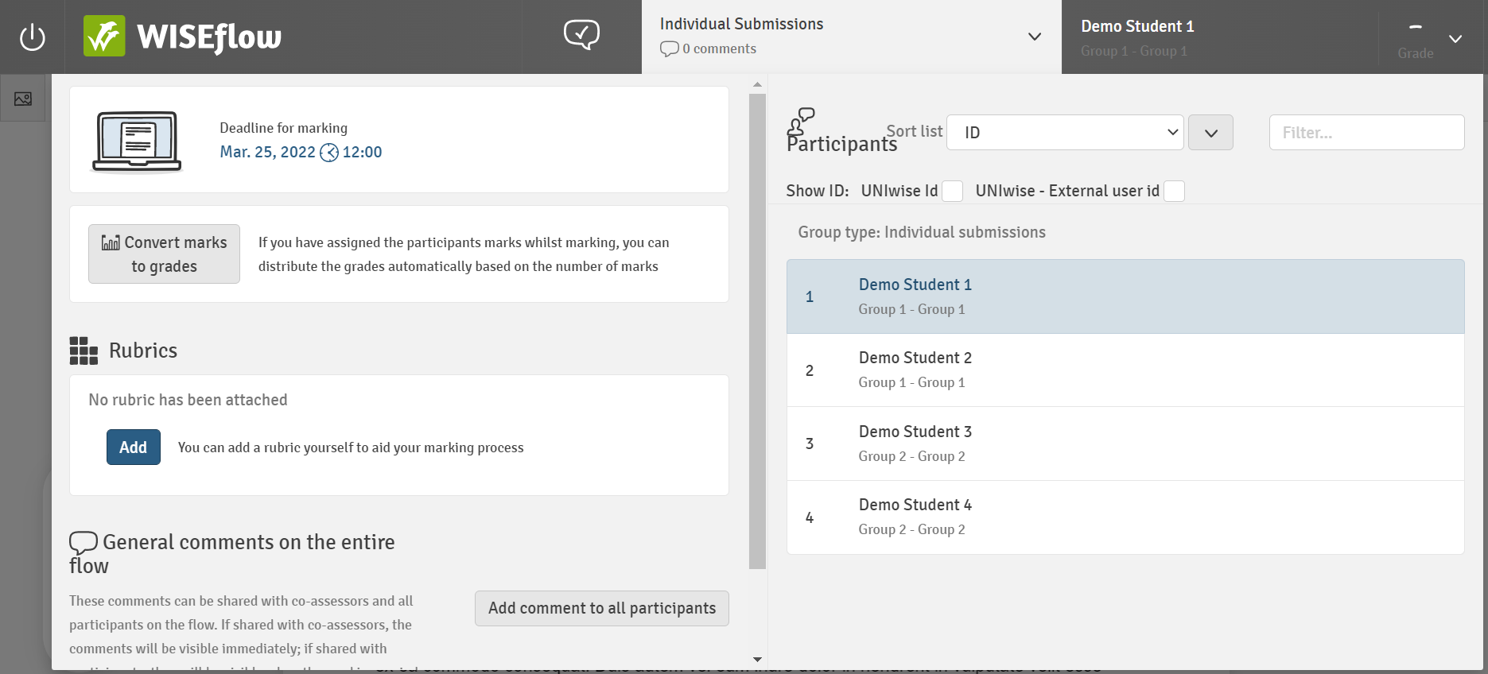Click the left panel vertical scrollbar thumb

(x=757, y=331)
